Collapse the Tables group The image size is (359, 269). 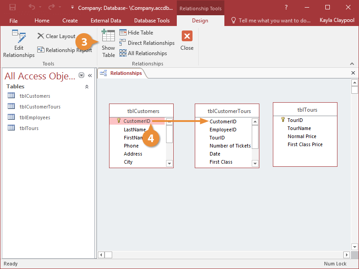click(x=87, y=87)
